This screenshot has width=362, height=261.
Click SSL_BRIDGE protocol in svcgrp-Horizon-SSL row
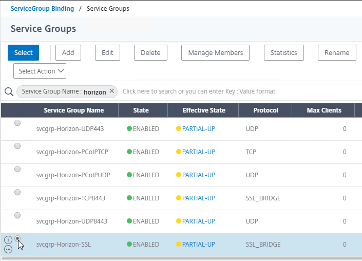[263, 245]
